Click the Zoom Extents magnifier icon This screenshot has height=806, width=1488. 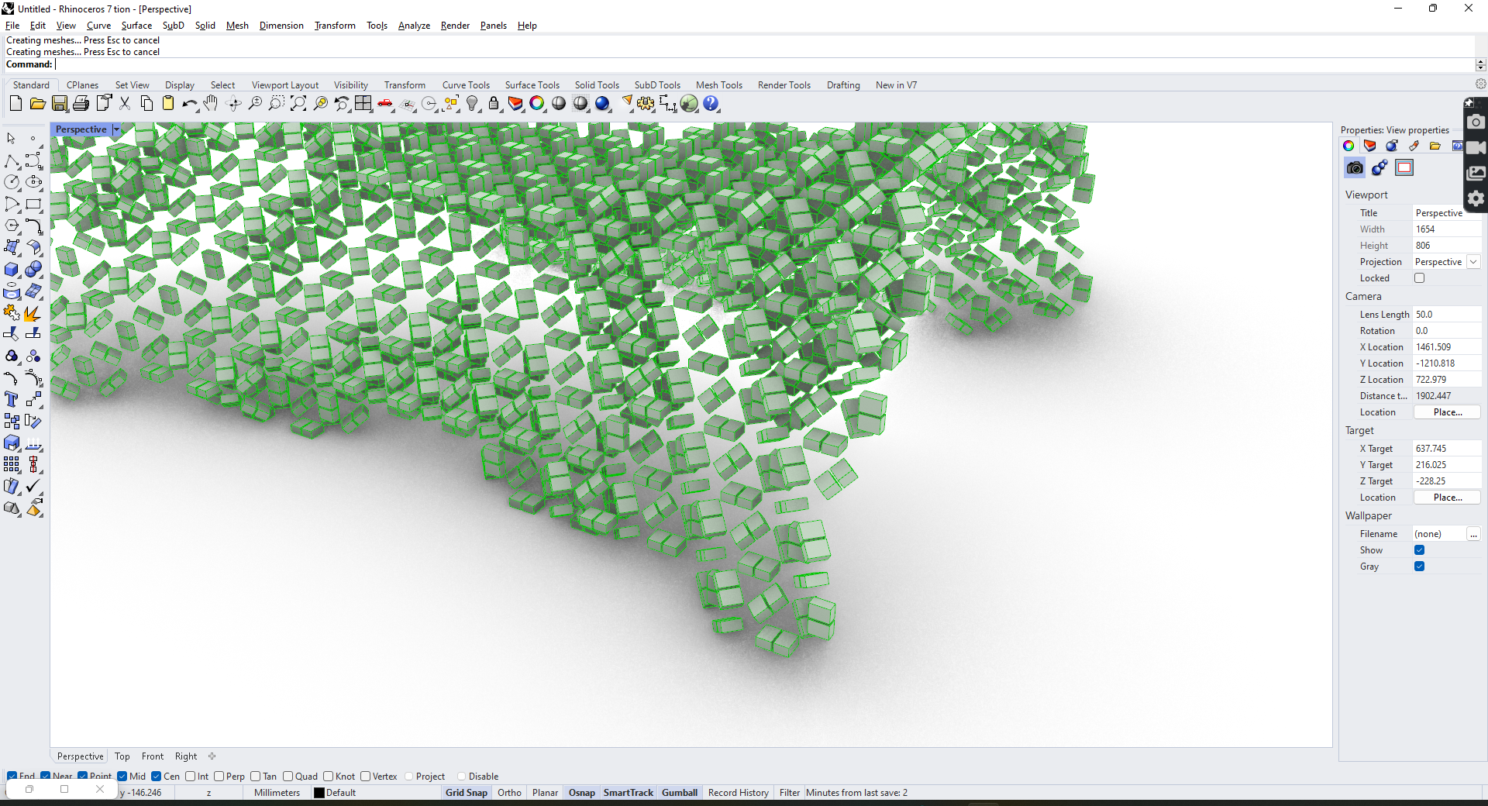point(298,103)
